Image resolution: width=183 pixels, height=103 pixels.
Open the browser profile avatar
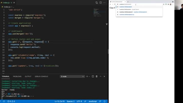[x=170, y=4]
